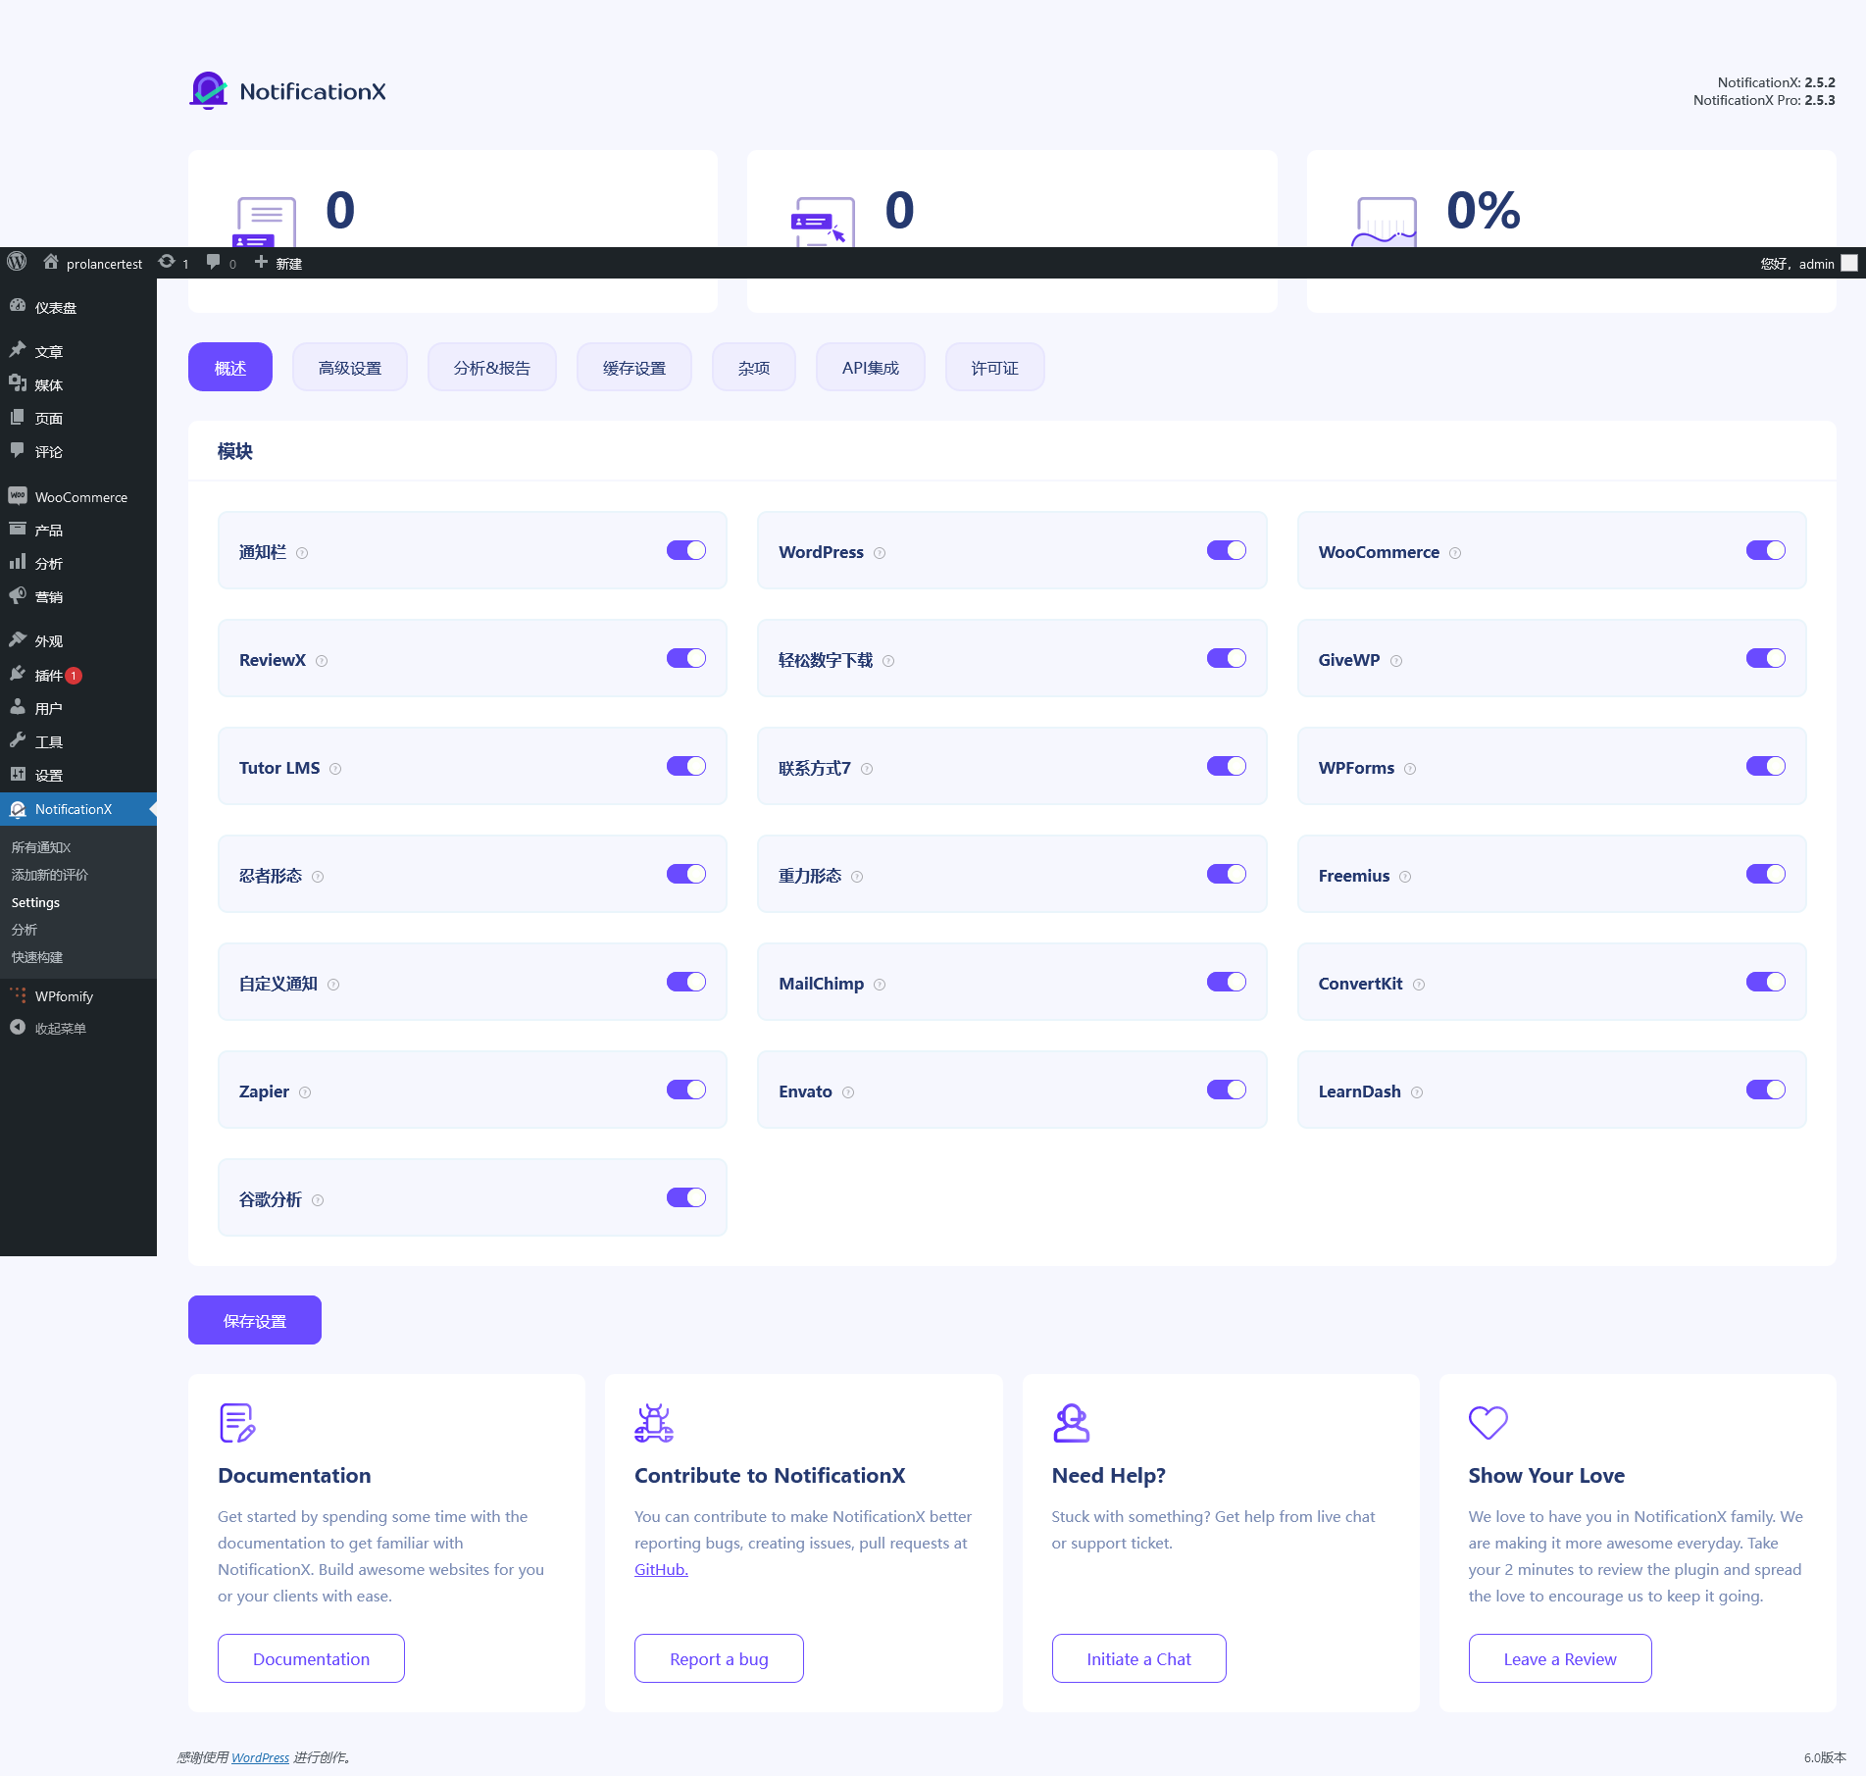Turn off the Zapier module switch

(x=685, y=1090)
